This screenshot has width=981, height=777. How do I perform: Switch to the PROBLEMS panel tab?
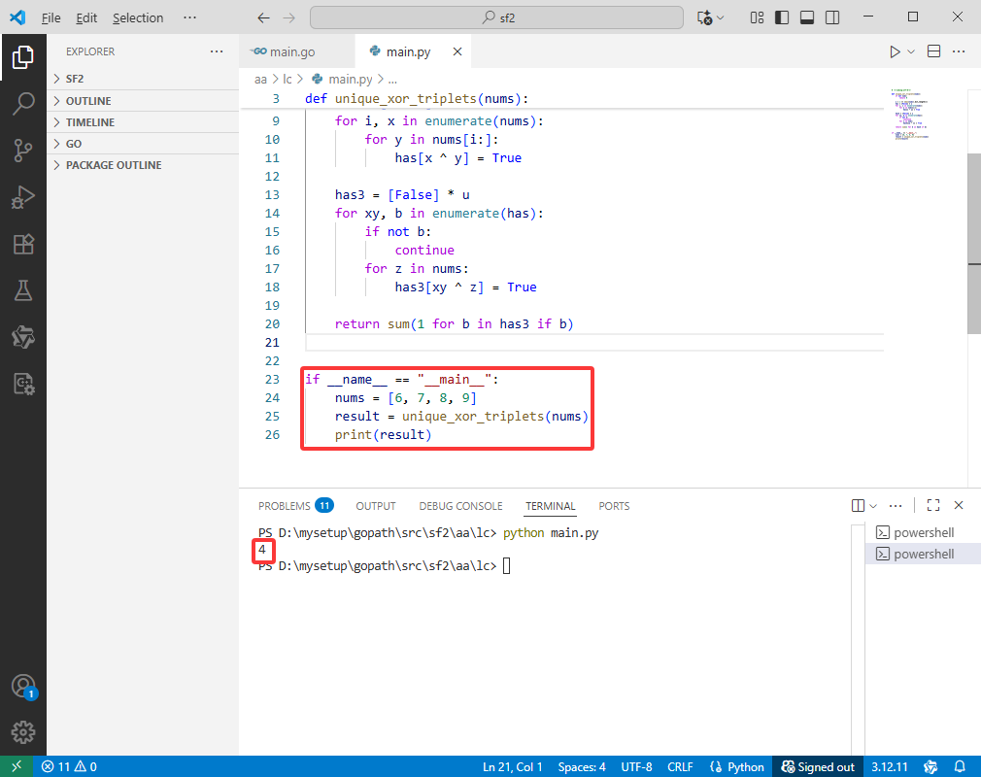coord(296,505)
